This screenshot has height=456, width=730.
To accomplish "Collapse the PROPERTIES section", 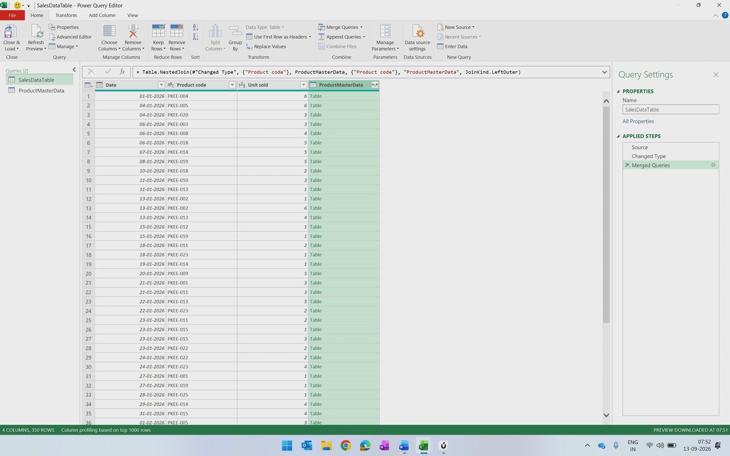I will tap(618, 91).
